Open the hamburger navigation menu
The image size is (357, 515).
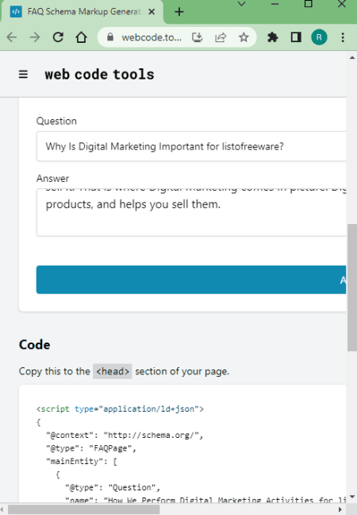tap(23, 74)
